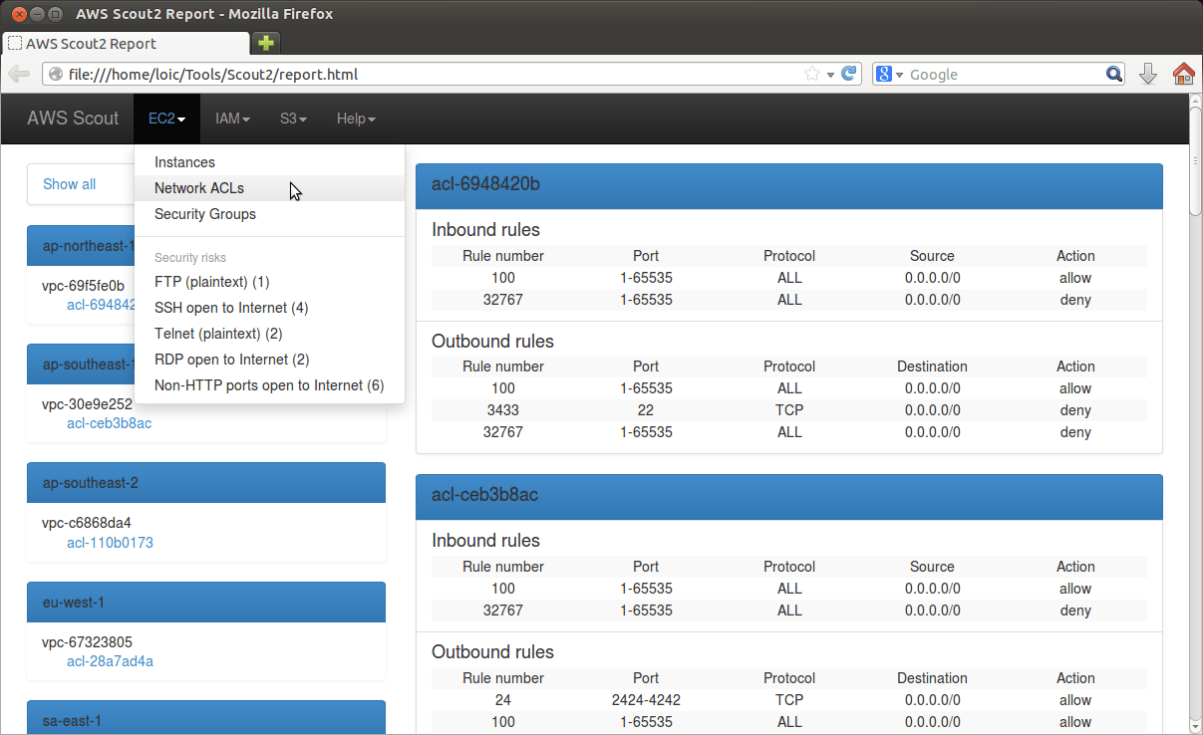Select RDP open to Internet risk
This screenshot has width=1203, height=735.
pyautogui.click(x=269, y=360)
